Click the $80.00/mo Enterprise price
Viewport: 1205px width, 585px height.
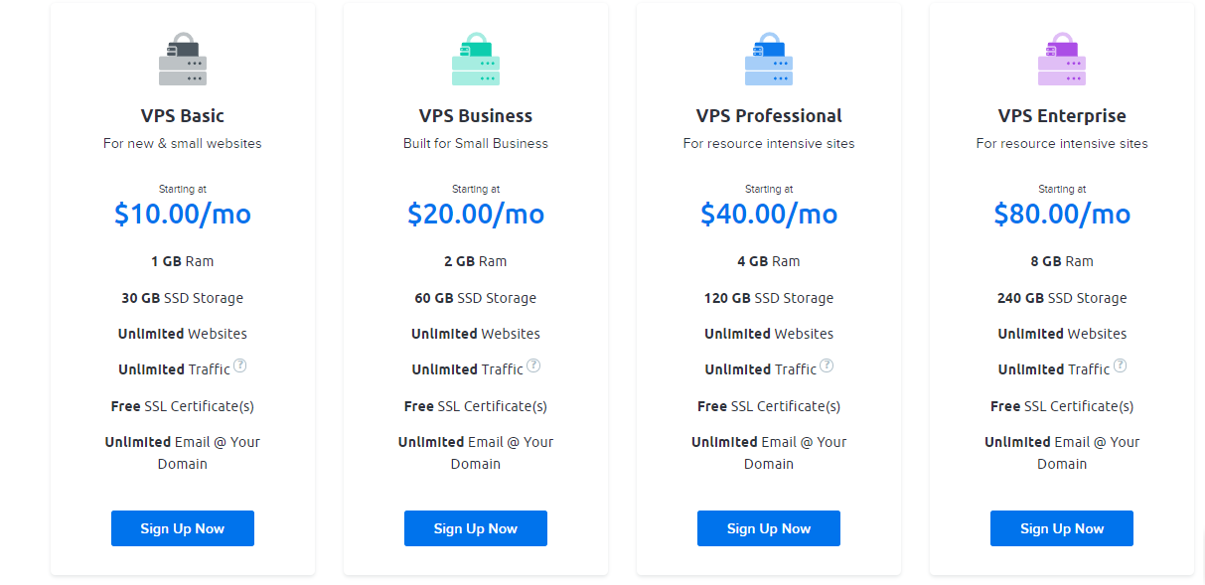(x=1062, y=214)
